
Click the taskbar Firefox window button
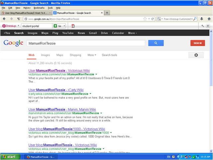pos(41,157)
